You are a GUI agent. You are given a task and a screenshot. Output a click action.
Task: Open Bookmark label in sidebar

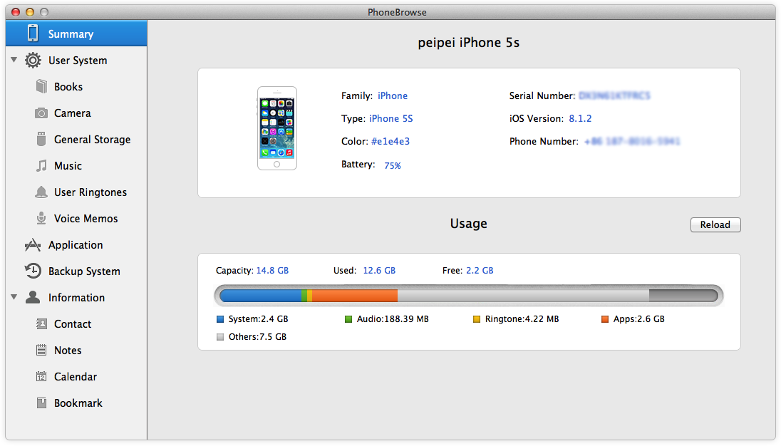click(x=78, y=403)
